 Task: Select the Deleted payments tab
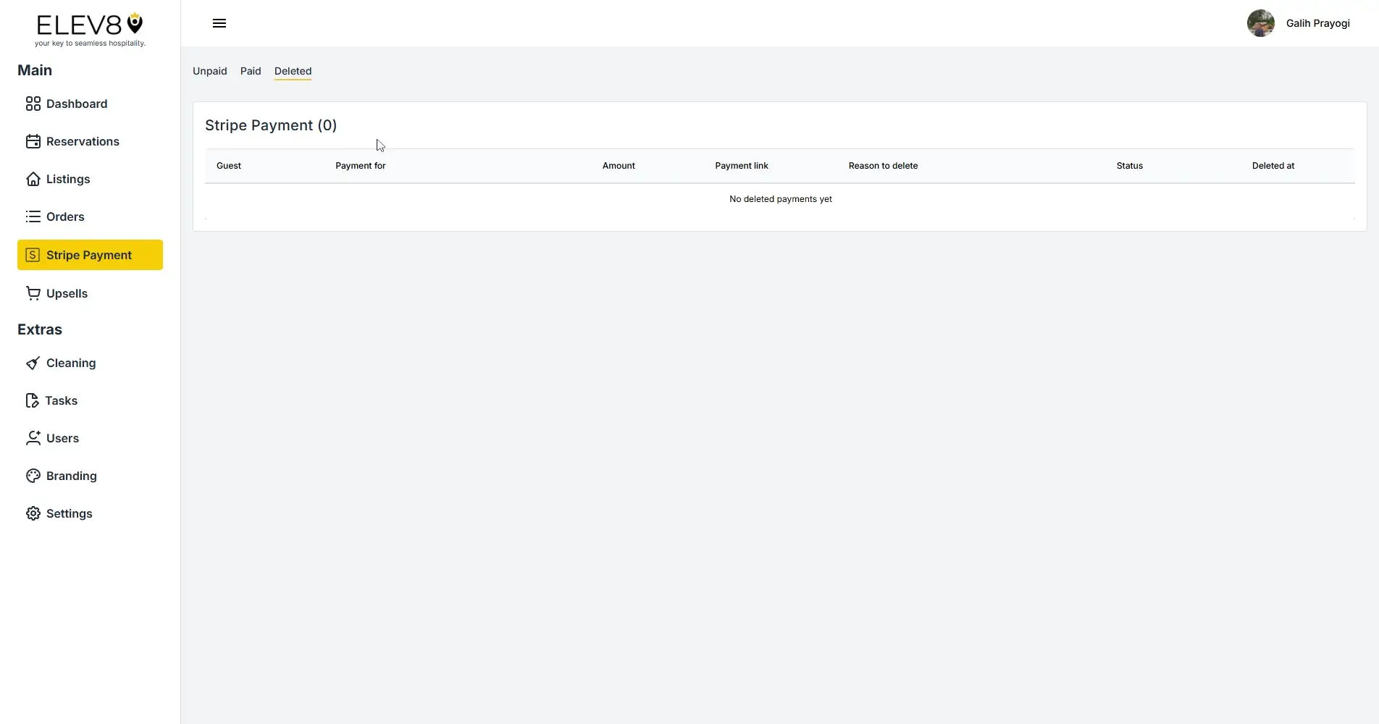pos(293,71)
